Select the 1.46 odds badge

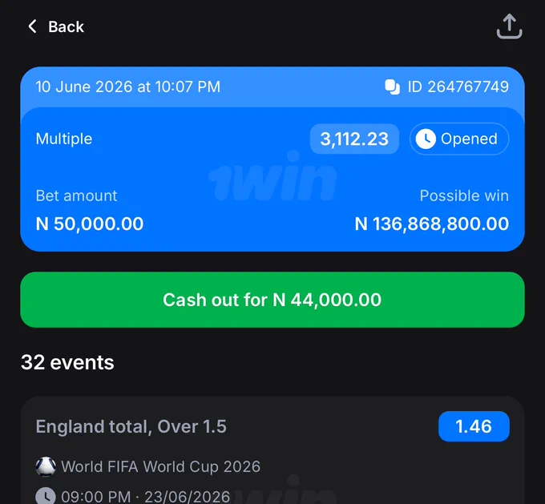(474, 426)
